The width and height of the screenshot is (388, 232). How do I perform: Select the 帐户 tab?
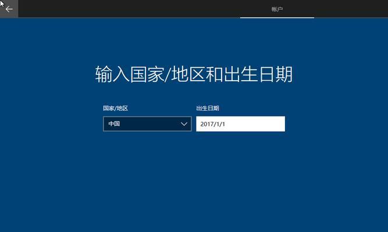pyautogui.click(x=277, y=9)
